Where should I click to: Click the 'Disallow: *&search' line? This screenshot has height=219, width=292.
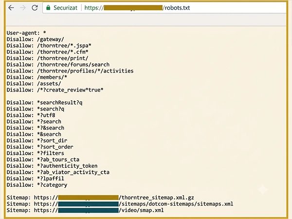pos(34,134)
